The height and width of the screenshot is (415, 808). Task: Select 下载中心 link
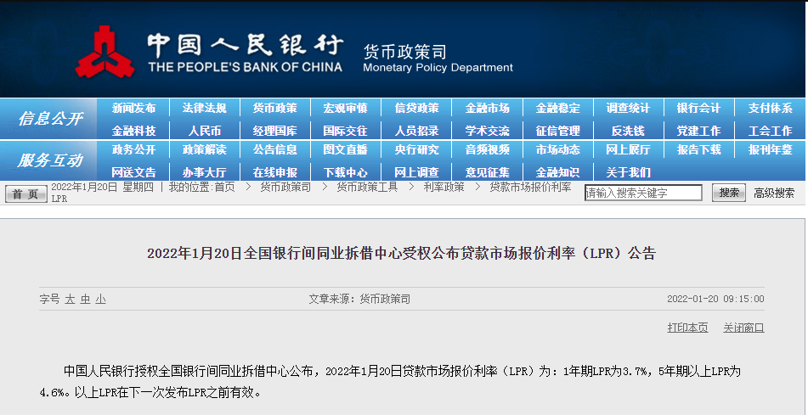(x=345, y=172)
